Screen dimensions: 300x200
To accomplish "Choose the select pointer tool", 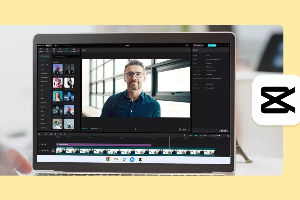I will point(39,134).
